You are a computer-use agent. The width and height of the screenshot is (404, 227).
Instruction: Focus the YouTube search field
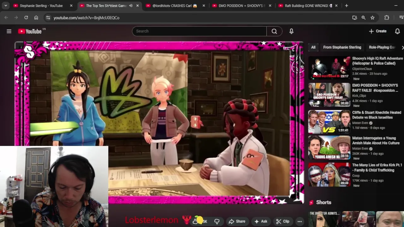(199, 31)
